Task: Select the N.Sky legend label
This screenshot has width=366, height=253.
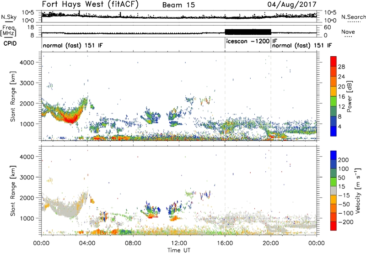Action: pos(9,17)
